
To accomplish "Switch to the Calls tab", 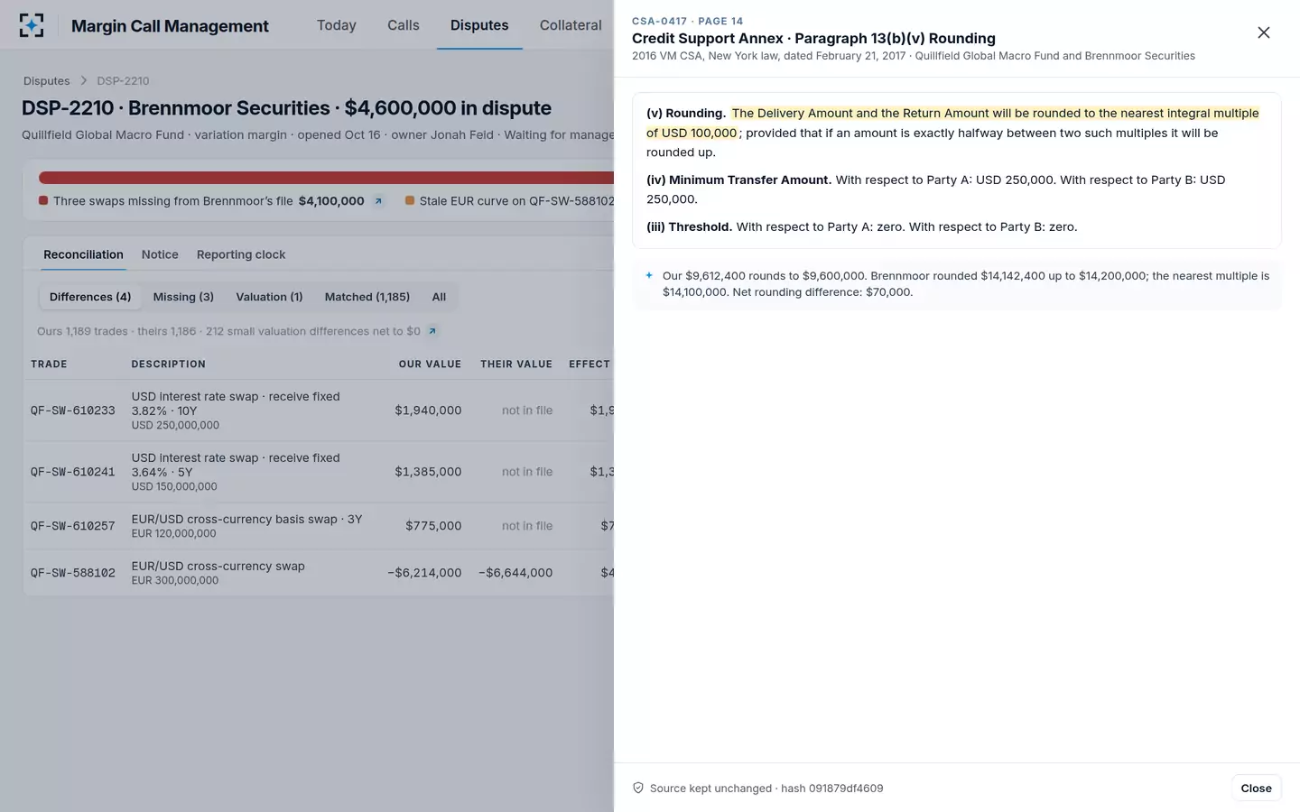I will tap(404, 25).
